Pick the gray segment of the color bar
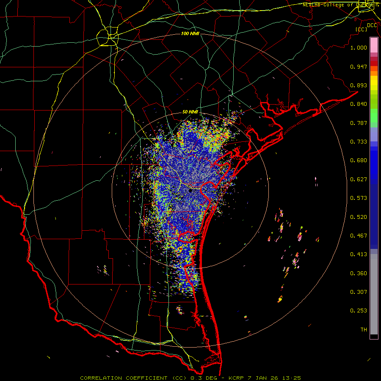The width and height of the screenshot is (381, 381). (x=374, y=294)
